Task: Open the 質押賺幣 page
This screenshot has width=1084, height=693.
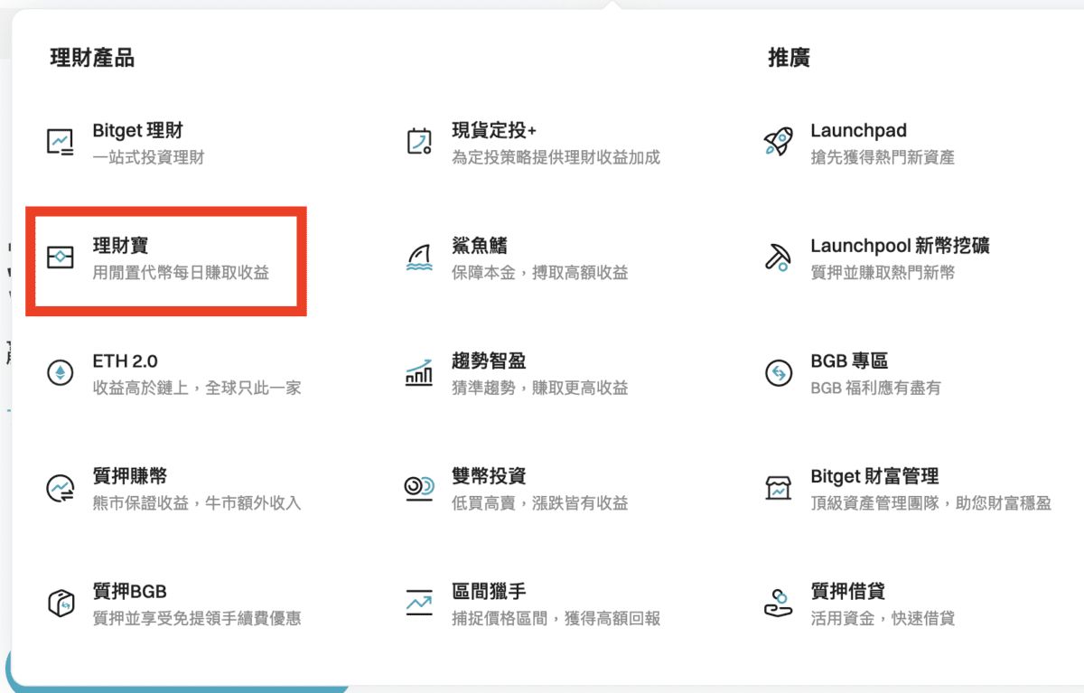Action: [x=125, y=476]
